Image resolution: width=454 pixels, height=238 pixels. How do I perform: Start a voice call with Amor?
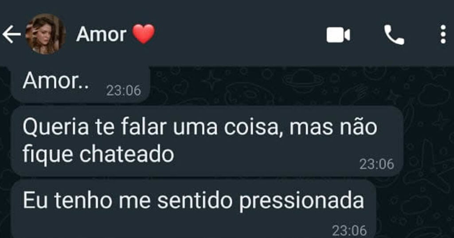(x=394, y=35)
